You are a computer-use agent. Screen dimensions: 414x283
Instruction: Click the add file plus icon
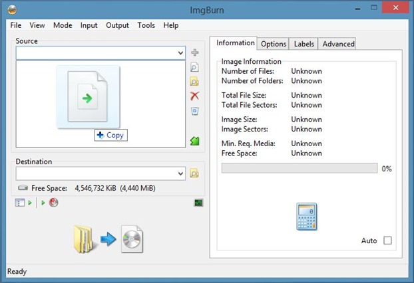coord(195,52)
